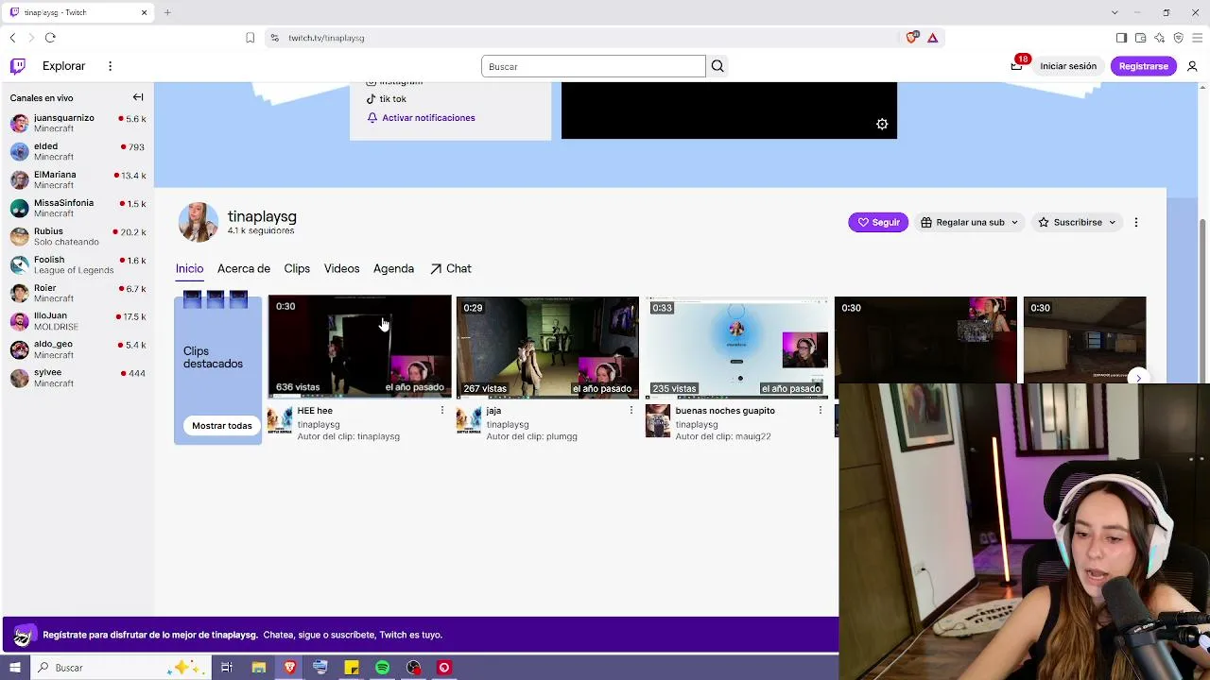Open sylvee channel in sidebar

click(78, 378)
